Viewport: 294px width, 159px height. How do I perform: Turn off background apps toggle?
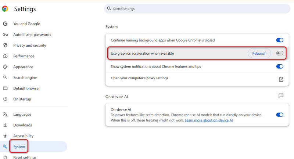tap(280, 40)
